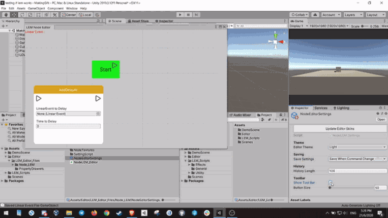Open the GameObject menu
The width and height of the screenshot is (388, 218).
[x=37, y=8]
